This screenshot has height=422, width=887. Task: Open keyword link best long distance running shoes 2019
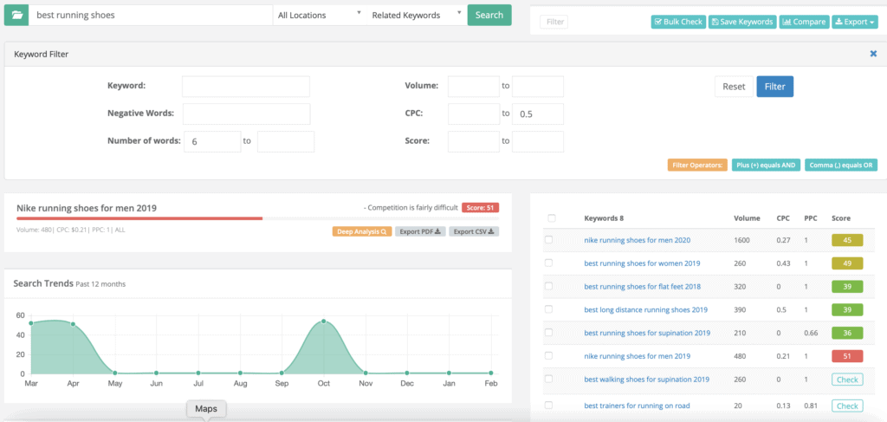[645, 309]
